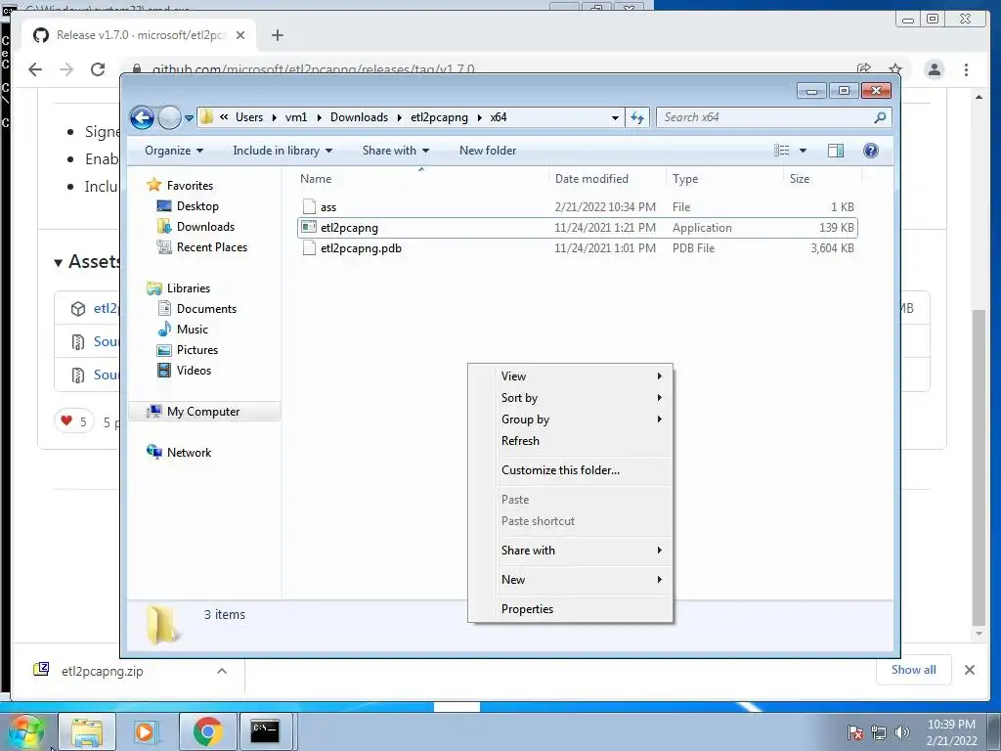Viewport: 1001px width, 751px height.
Task: Click Show all downloads button in Chrome
Action: coord(914,670)
